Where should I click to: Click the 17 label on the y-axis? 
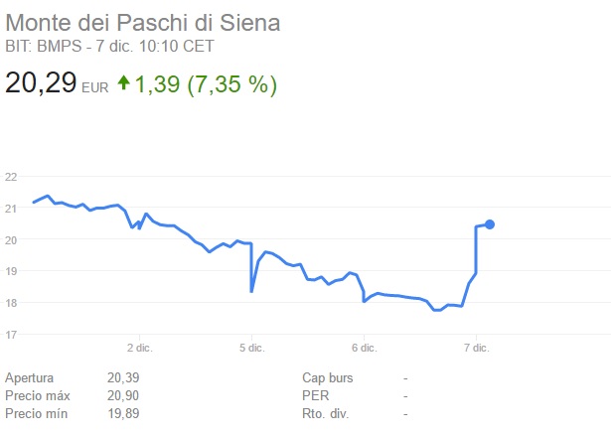point(12,334)
